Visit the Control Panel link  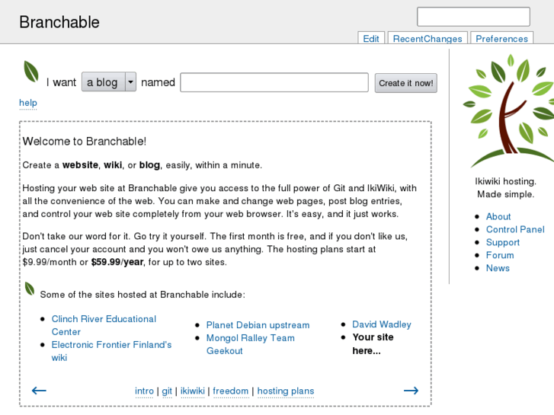click(x=515, y=229)
